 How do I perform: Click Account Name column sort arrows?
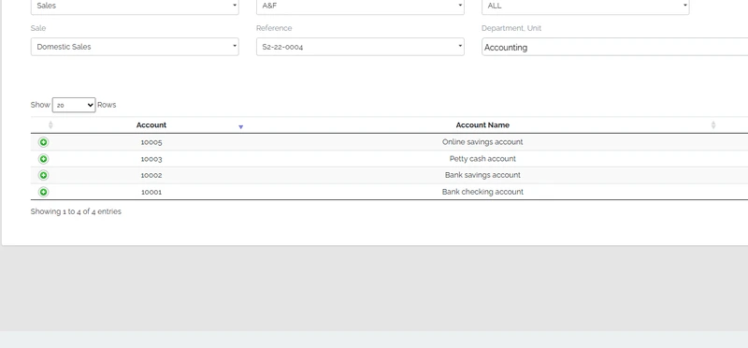[x=713, y=125]
